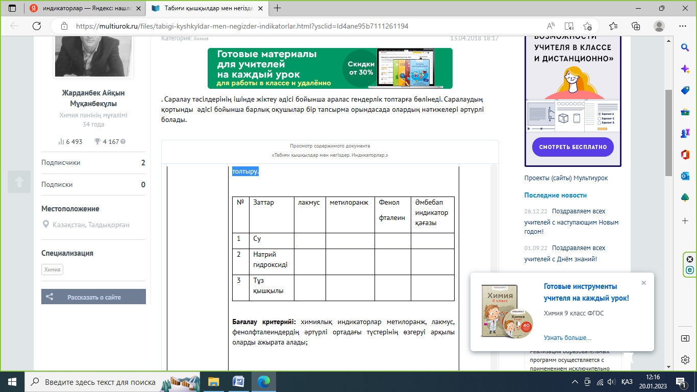
Task: Click Әмбебап индикатор қағазы header
Action: point(432,215)
